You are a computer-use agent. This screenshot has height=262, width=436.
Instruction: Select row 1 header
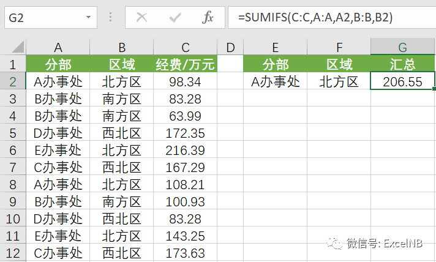pyautogui.click(x=13, y=64)
